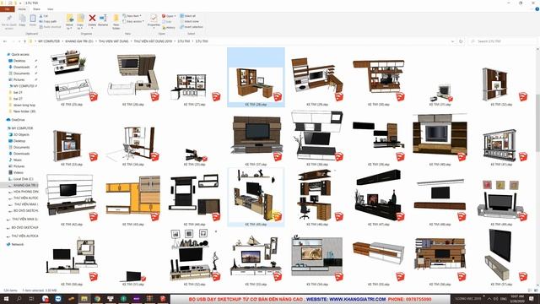Click Paste shortcut in ribbon
The image size is (540, 304).
[x=50, y=27]
